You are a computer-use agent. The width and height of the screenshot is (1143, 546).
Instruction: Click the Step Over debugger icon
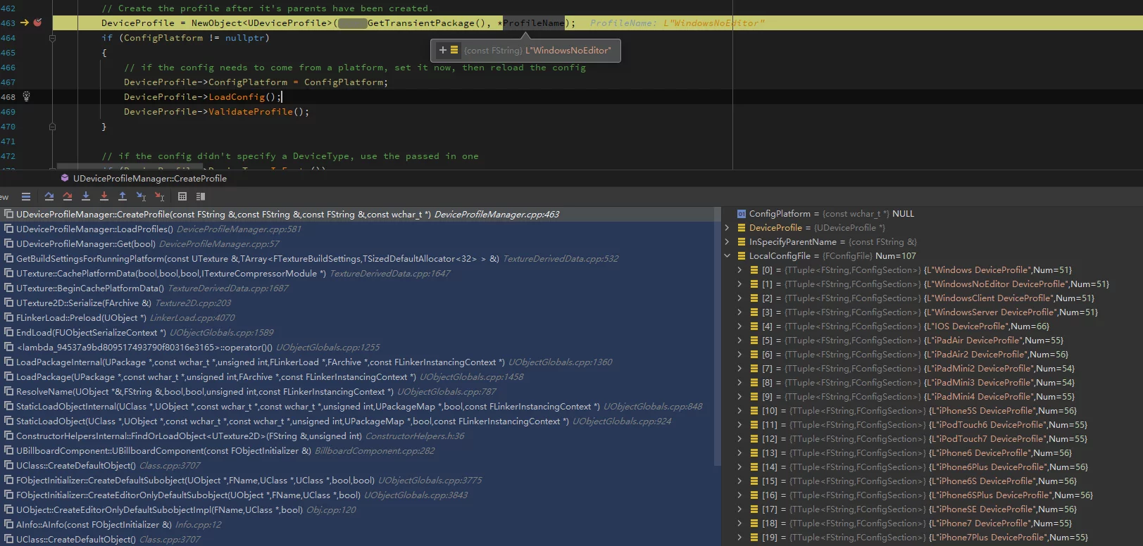pyautogui.click(x=49, y=197)
